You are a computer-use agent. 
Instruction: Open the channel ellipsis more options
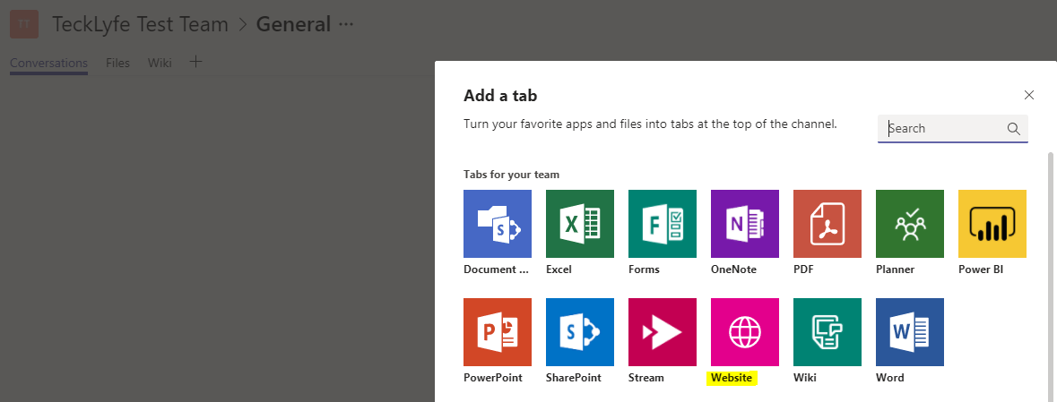pyautogui.click(x=345, y=24)
